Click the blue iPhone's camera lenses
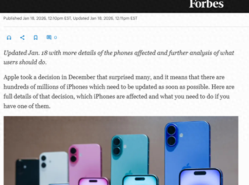Image resolution: width=249 pixels, height=185 pixels. 172,135
